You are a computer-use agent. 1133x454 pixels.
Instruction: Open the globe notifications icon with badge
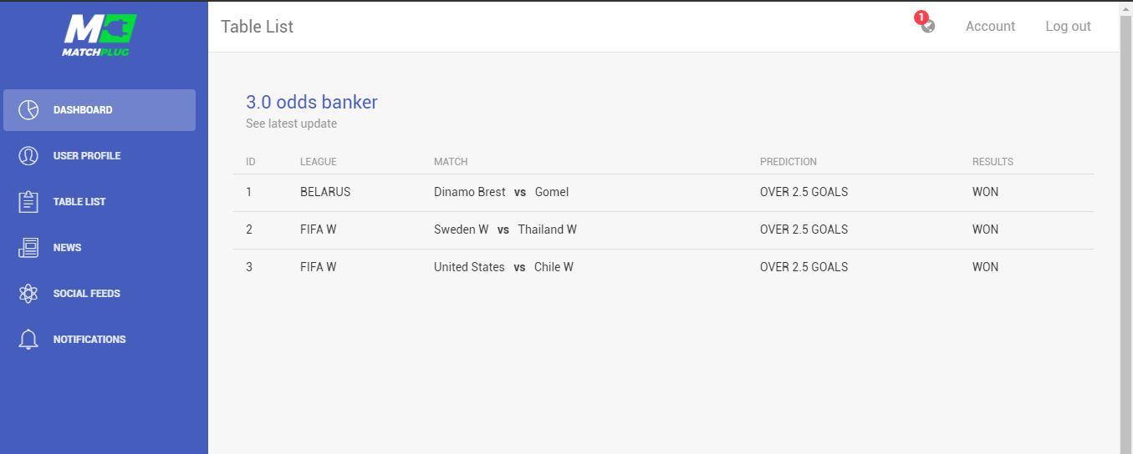click(926, 23)
